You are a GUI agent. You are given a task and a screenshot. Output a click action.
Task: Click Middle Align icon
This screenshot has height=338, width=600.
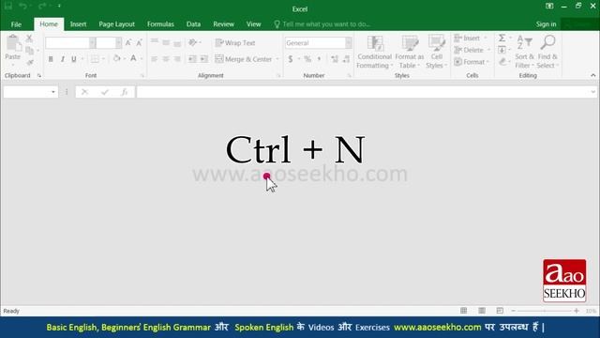click(x=166, y=42)
